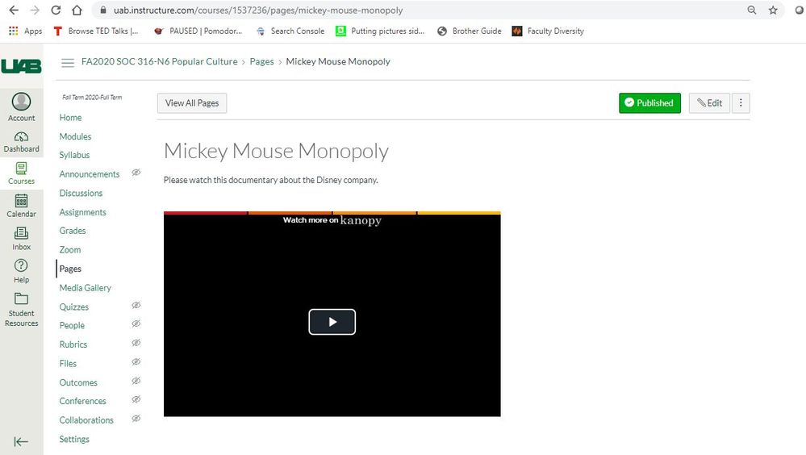Open the three-dot page options menu
Viewport: 806px width, 455px height.
(x=741, y=103)
